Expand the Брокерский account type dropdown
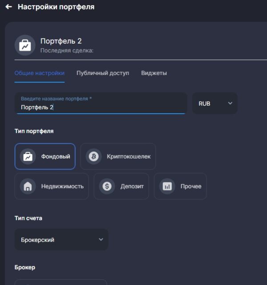This screenshot has width=267, height=285. 61,240
